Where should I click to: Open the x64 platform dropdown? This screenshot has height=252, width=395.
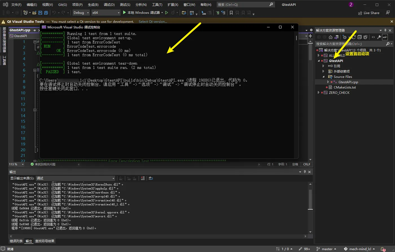[106, 13]
